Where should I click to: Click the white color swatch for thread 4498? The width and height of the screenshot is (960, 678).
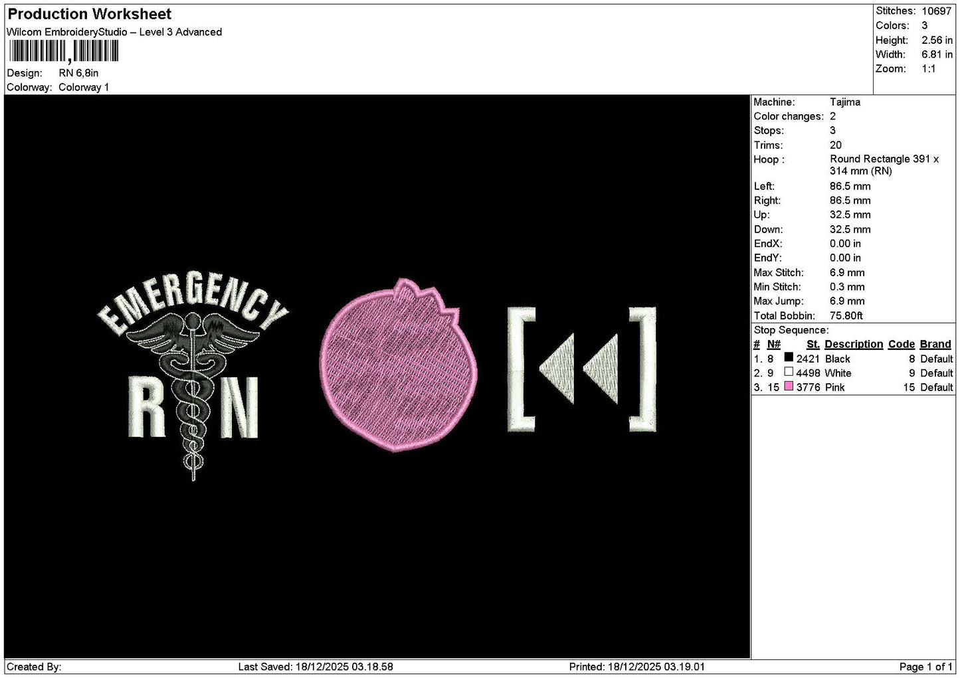point(789,372)
